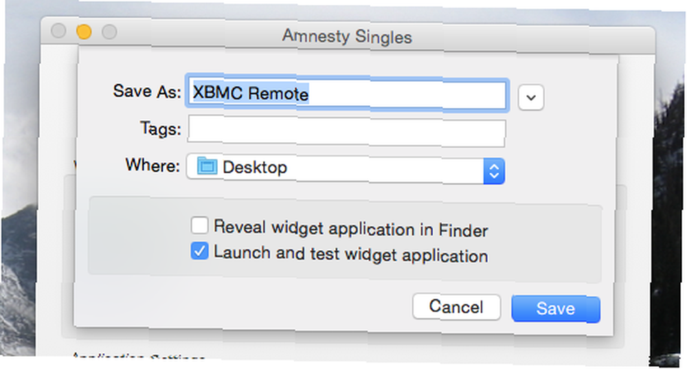687x369 pixels.
Task: Enable Reveal widget application in Finder checkbox
Action: (199, 225)
